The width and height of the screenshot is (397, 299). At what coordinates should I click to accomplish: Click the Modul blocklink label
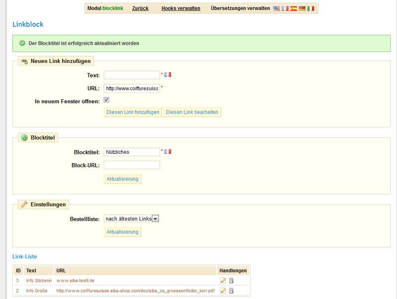coord(105,8)
